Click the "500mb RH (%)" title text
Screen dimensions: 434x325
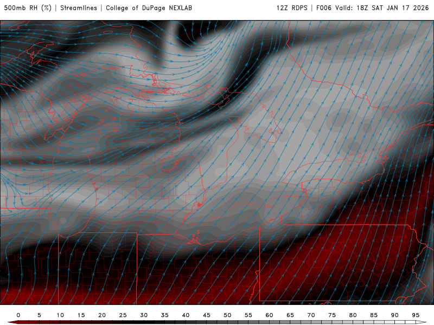[28, 8]
